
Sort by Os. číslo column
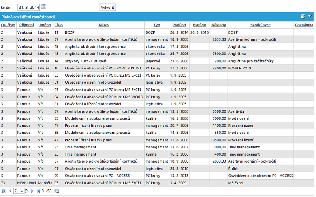(x=8, y=25)
